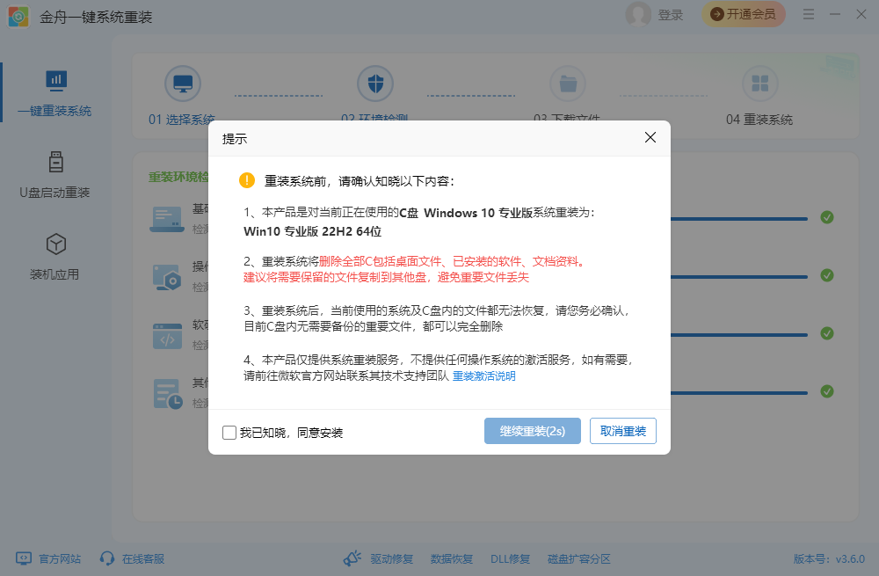Screen dimensions: 879x576
Task: Click the 取消重装 button
Action: (623, 431)
